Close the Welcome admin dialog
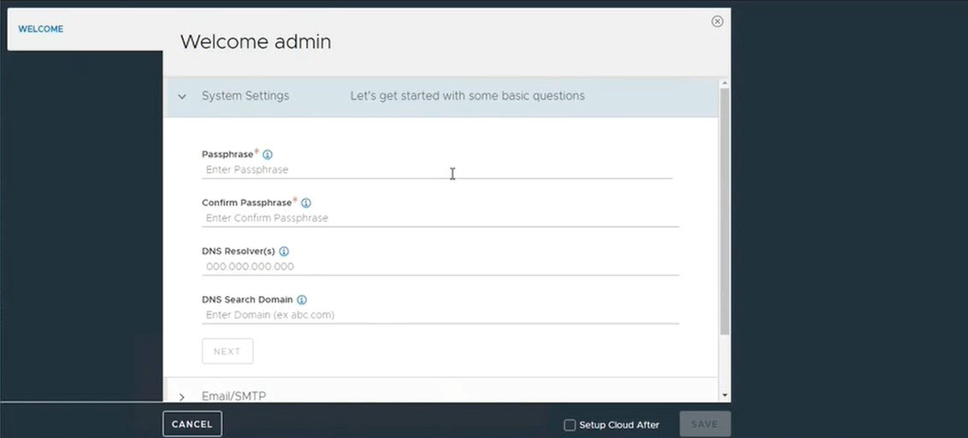This screenshot has width=968, height=438. pos(717,21)
